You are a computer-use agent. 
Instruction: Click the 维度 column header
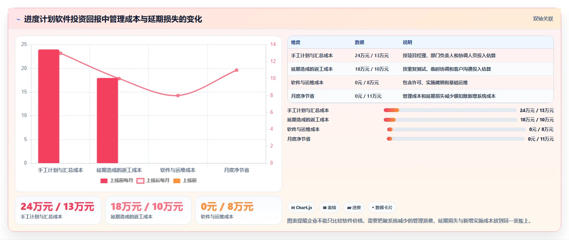pyautogui.click(x=296, y=43)
